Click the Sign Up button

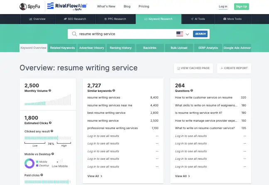coord(241,7)
